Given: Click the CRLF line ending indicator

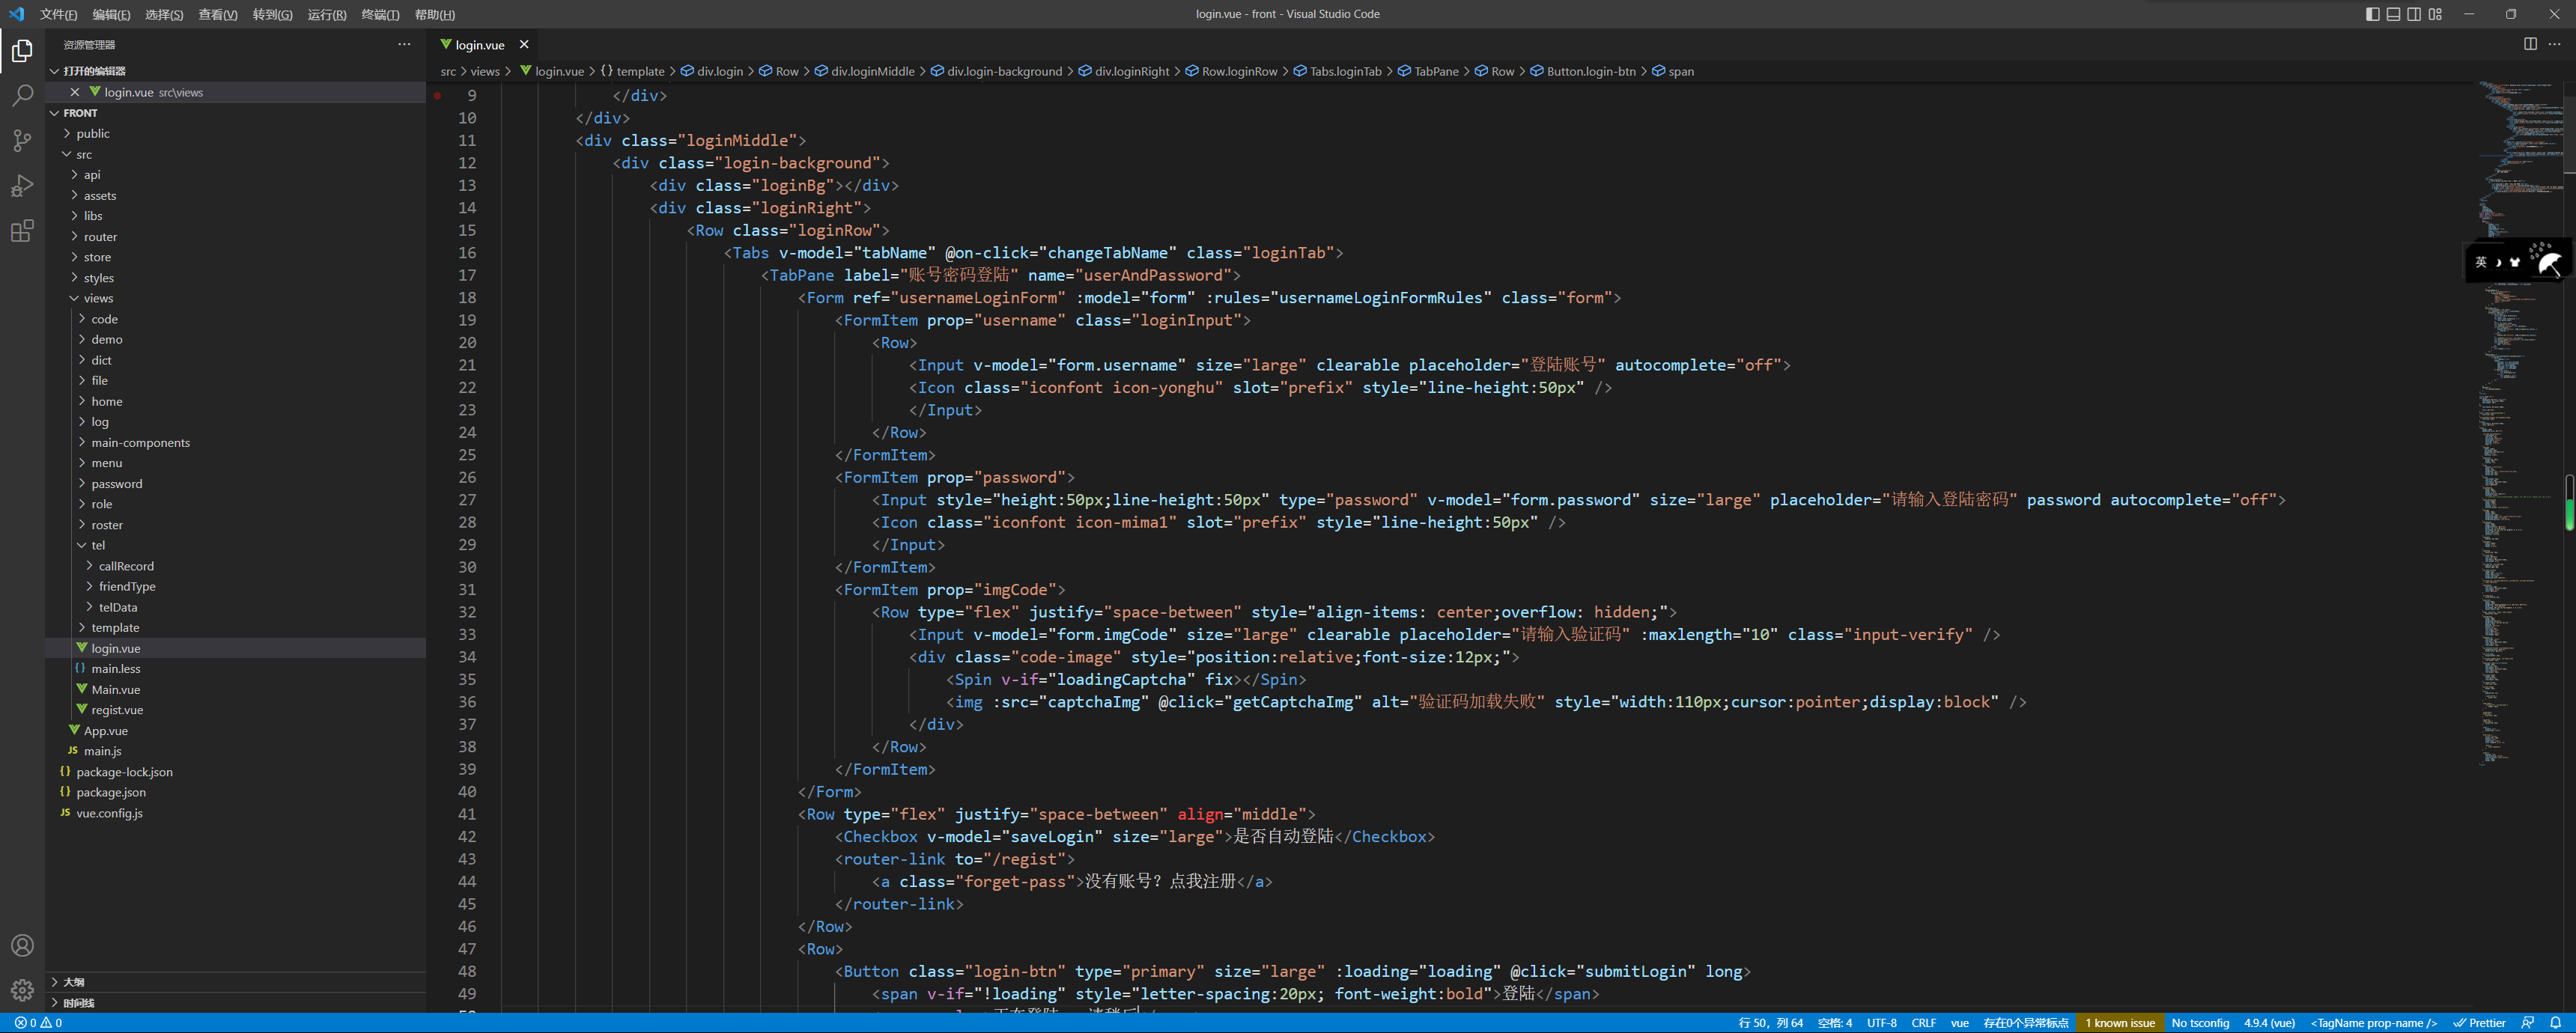Looking at the screenshot, I should 1923,1023.
